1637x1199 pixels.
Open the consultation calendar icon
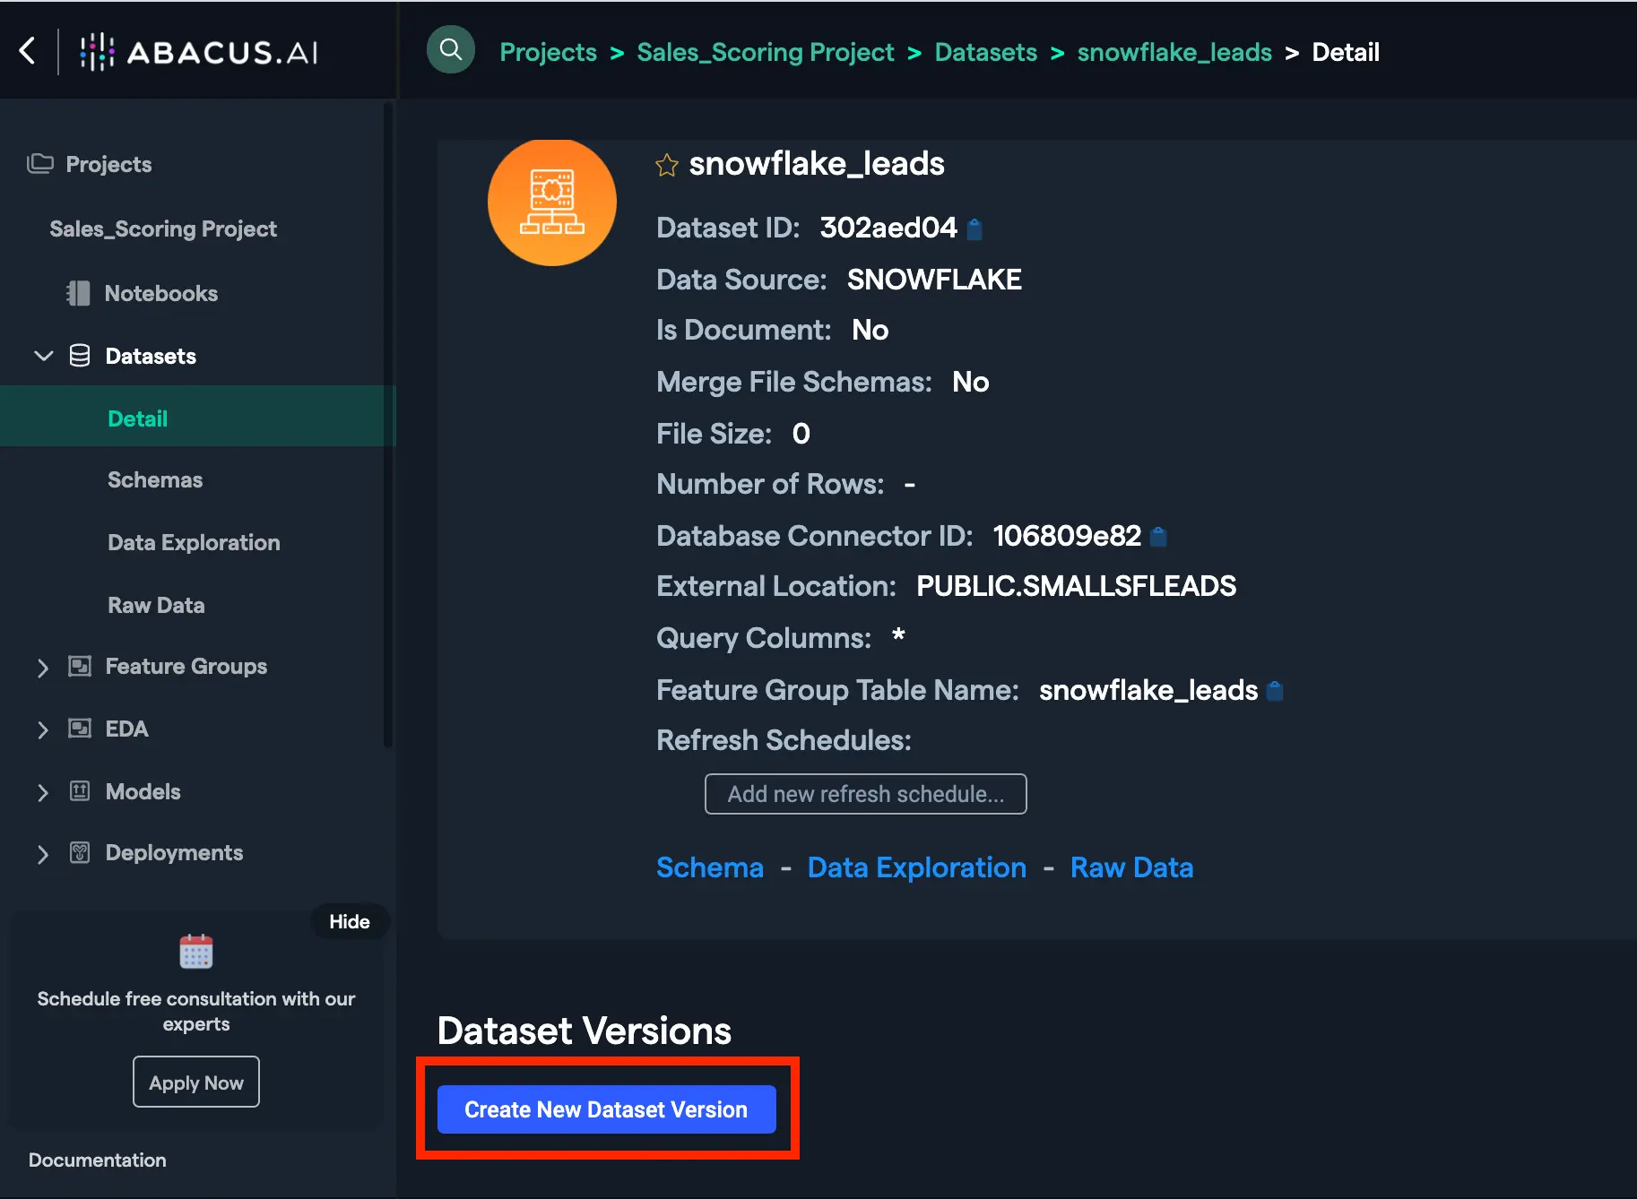click(x=195, y=952)
